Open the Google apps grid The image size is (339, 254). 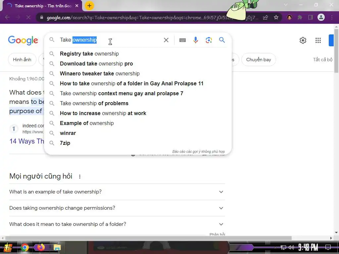coord(318,40)
